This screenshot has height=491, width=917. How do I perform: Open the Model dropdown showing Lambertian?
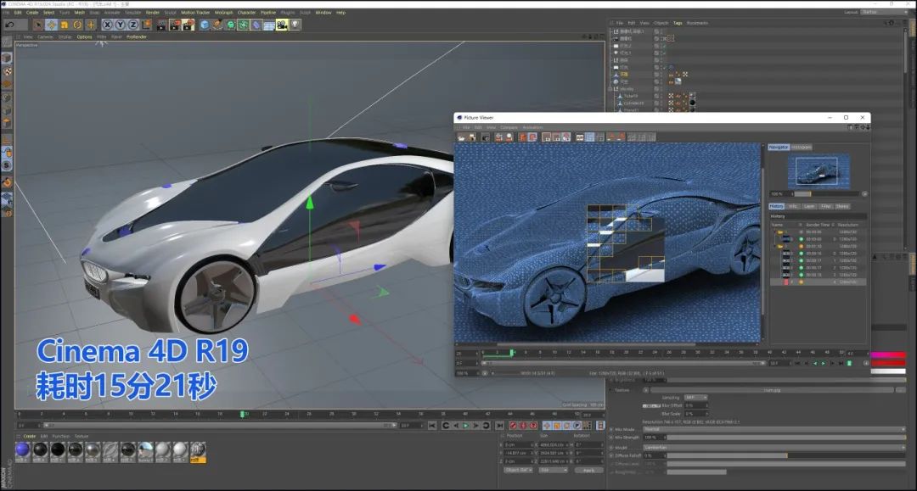point(773,447)
